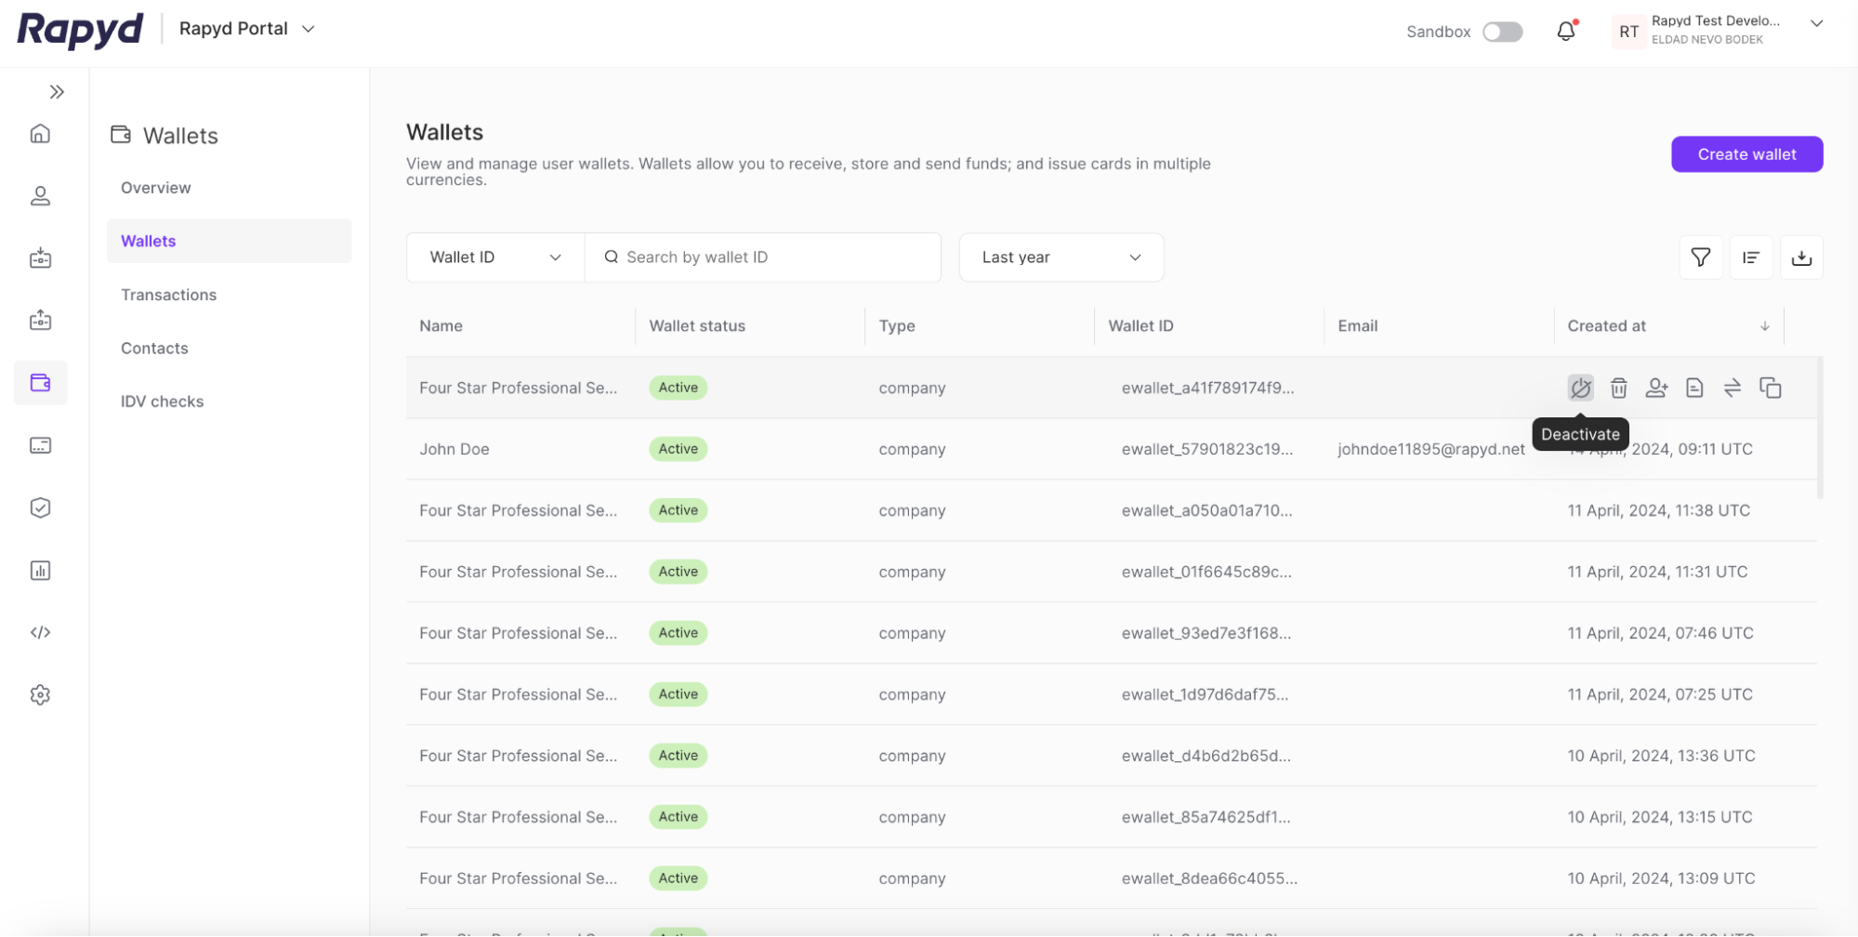Expand the collapsed sidebar with double chevron
Image resolution: width=1858 pixels, height=937 pixels.
click(57, 92)
